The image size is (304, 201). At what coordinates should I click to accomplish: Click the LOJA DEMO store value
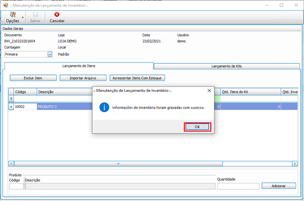click(x=67, y=41)
